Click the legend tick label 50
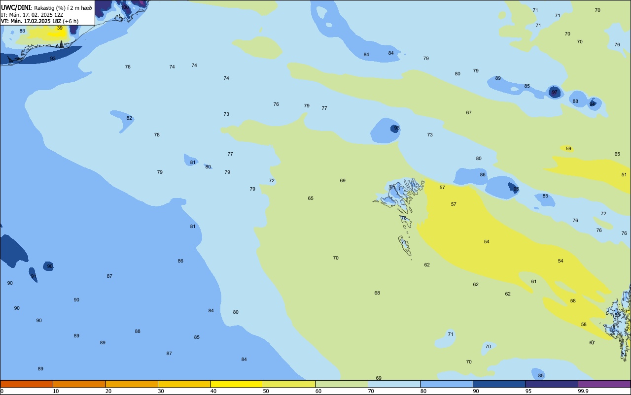Viewport: 631px width, 395px height. click(x=266, y=391)
